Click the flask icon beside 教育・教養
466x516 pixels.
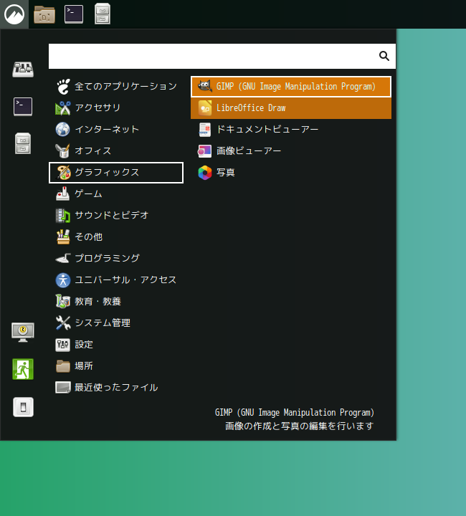click(x=62, y=302)
